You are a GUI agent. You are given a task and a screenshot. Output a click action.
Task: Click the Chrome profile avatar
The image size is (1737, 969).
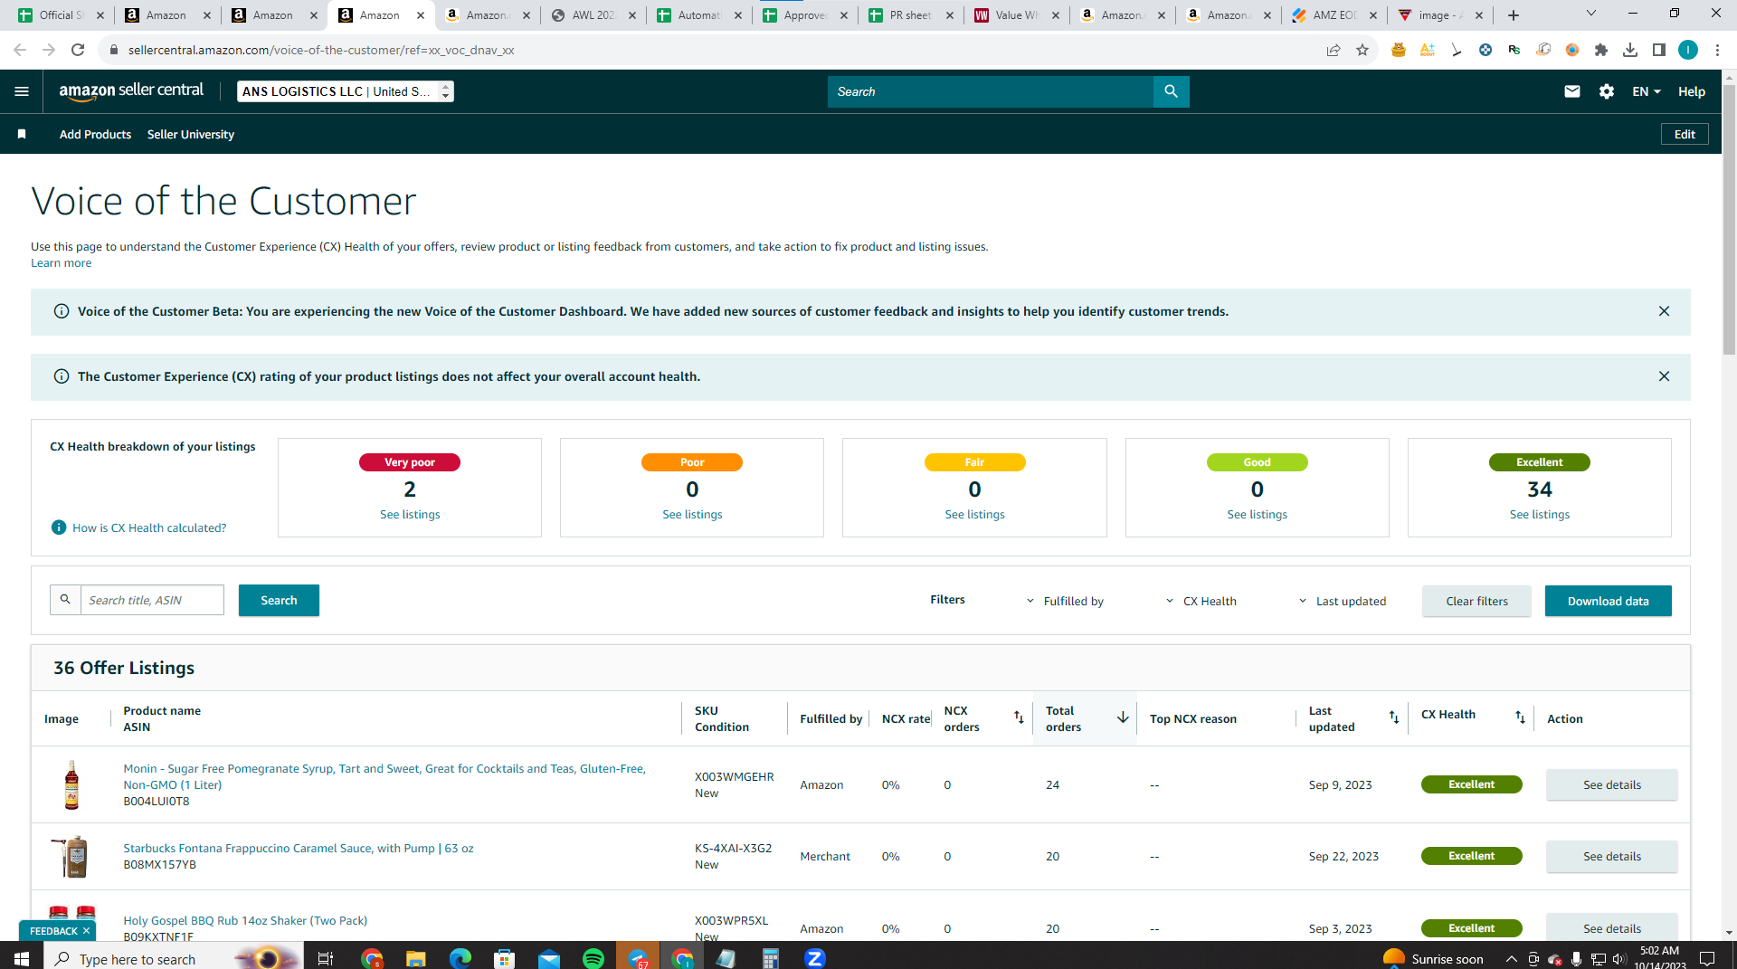tap(1688, 50)
